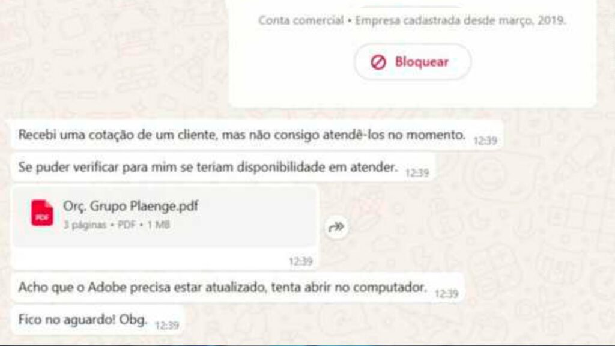Click the circle-slash block icon
Image resolution: width=615 pixels, height=346 pixels.
click(378, 62)
